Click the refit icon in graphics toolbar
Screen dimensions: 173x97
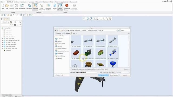coord(84,19)
